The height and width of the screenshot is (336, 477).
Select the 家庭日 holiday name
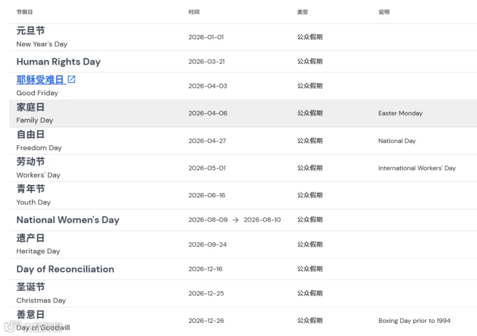click(x=30, y=107)
